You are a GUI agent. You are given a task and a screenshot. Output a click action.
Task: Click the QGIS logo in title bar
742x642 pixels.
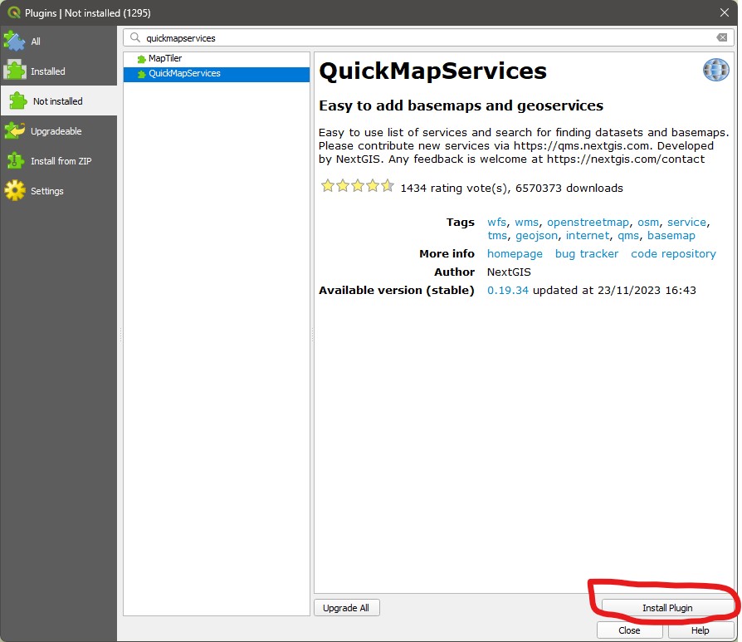pos(14,12)
